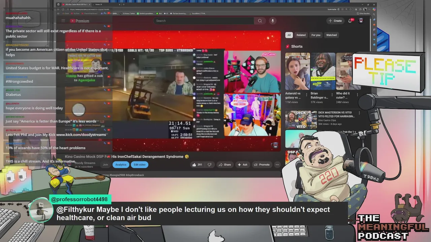431x242 pixels.
Task: Start voice search with the microphone icon
Action: 273,21
